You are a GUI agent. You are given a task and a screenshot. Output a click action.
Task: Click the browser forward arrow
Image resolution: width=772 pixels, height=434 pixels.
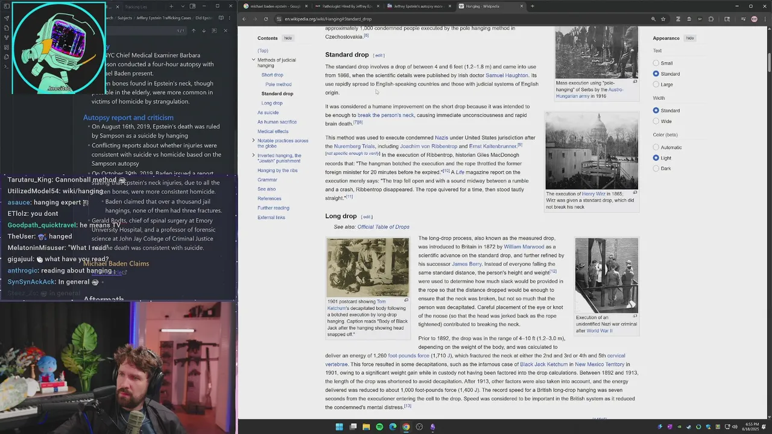(x=255, y=19)
